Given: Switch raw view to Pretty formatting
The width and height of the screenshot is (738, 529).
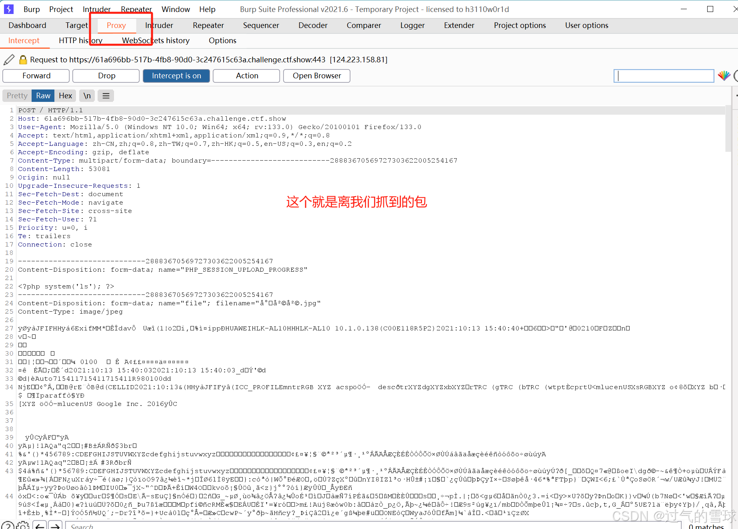Looking at the screenshot, I should tap(16, 95).
